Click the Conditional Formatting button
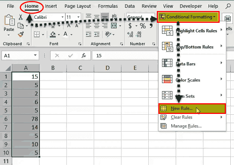The width and height of the screenshot is (234, 165). tap(188, 17)
